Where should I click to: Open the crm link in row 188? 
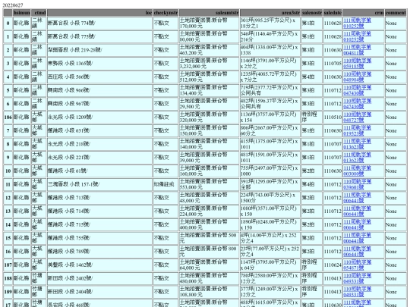[357, 278]
